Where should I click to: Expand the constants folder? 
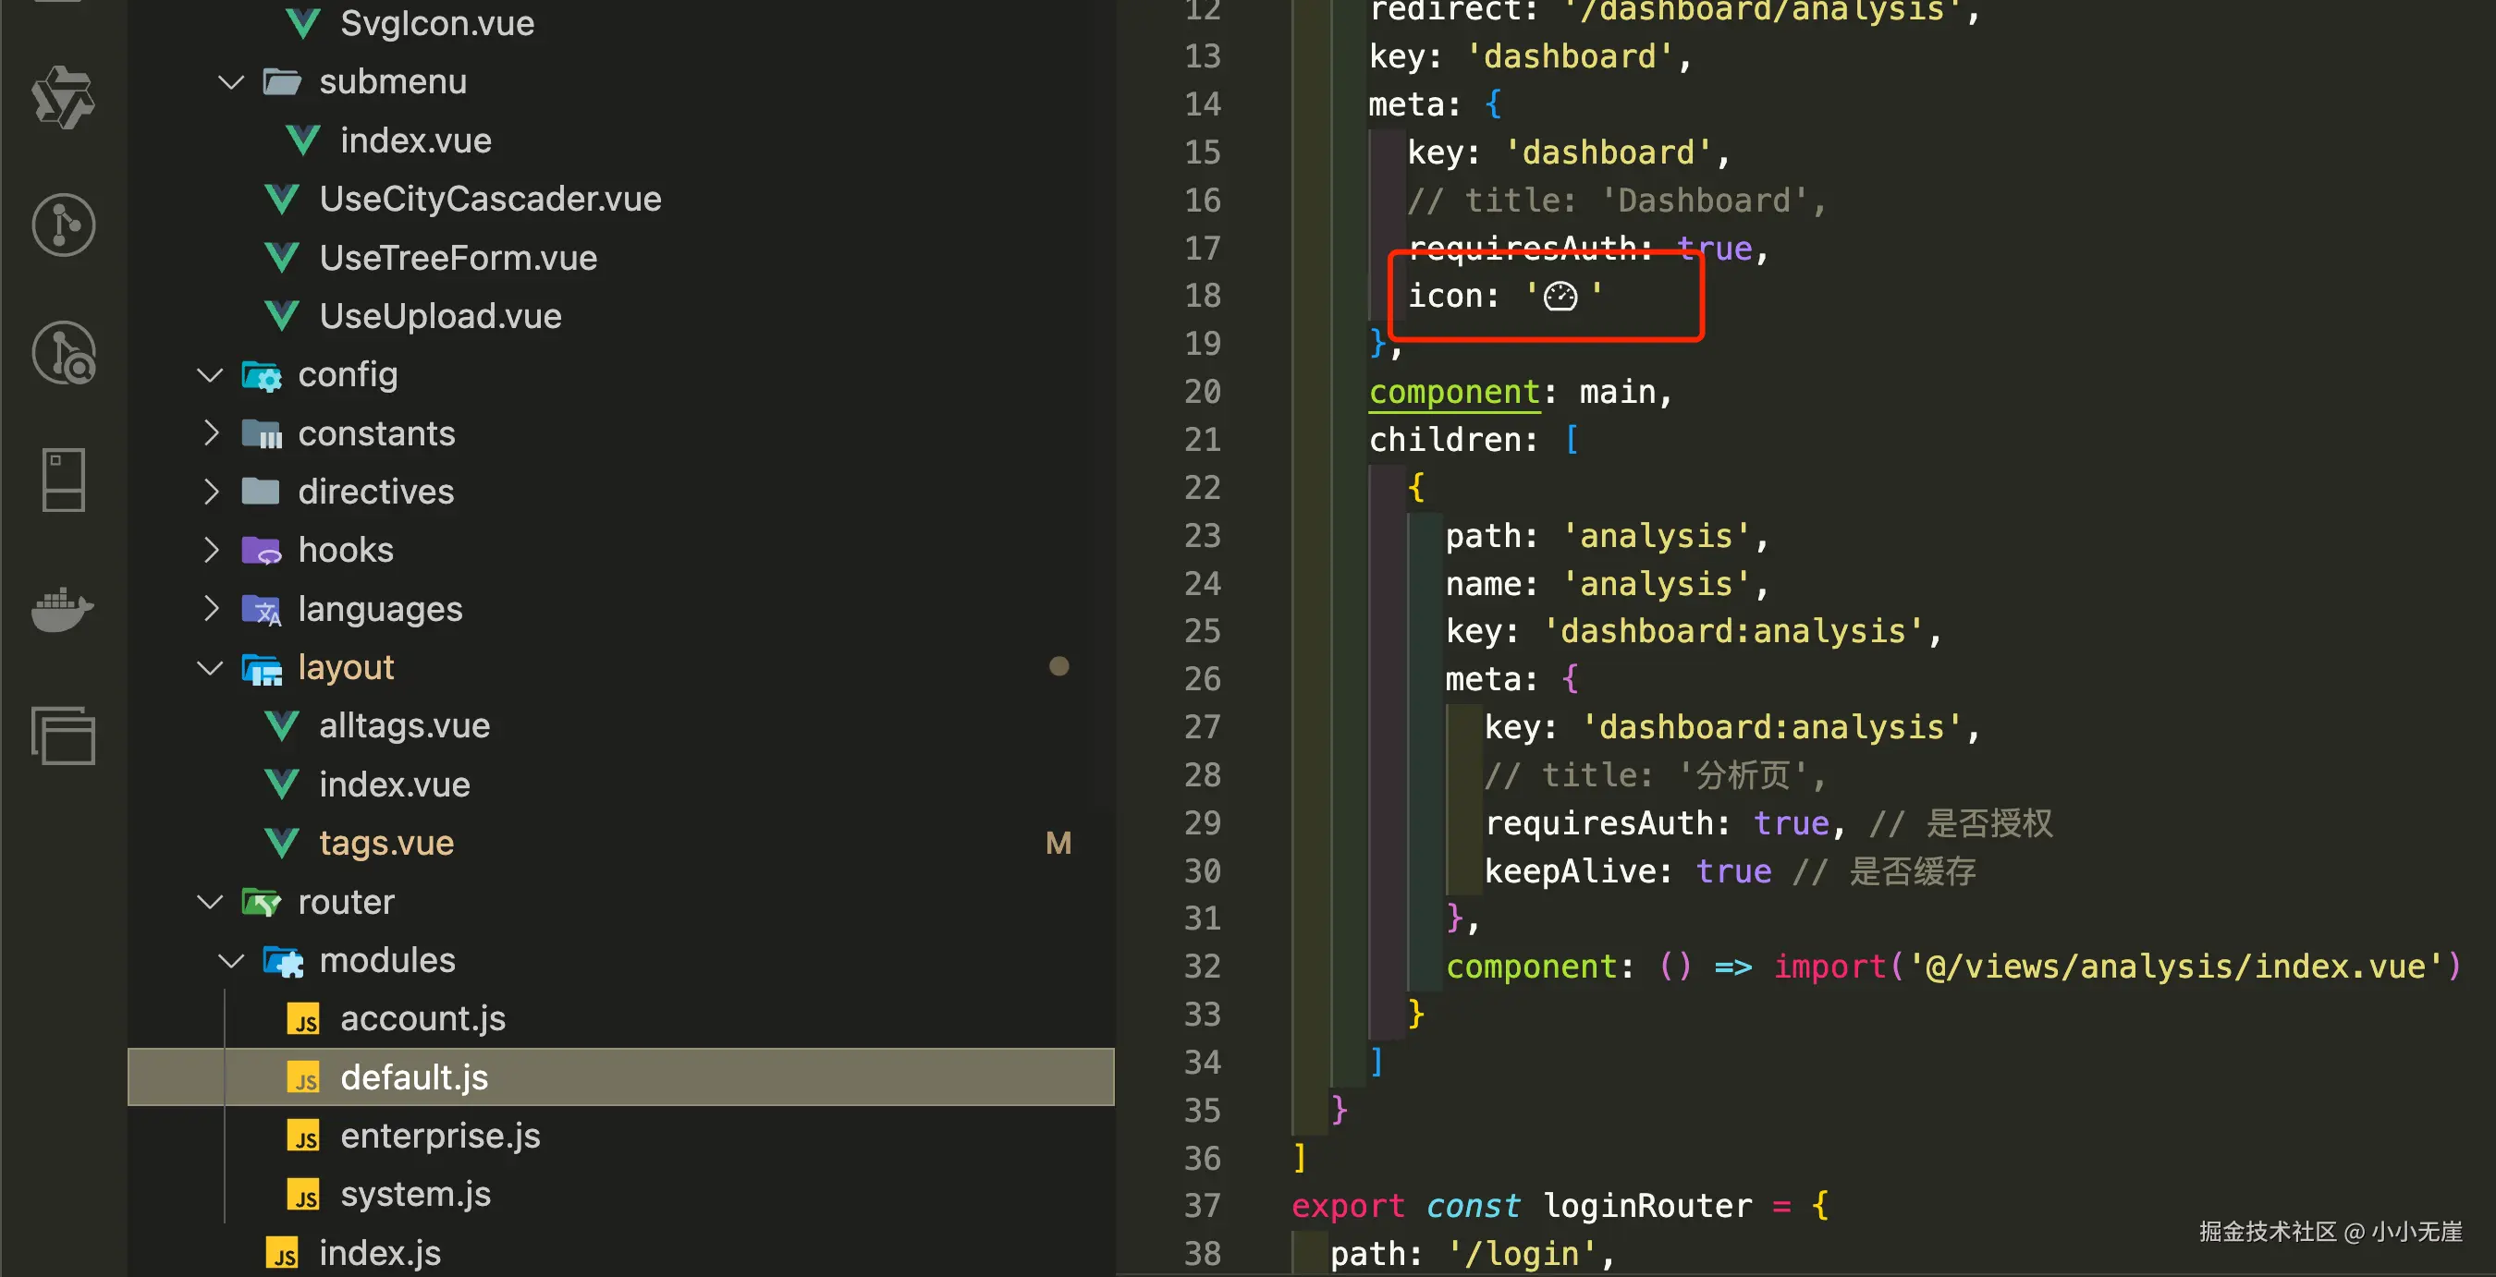tap(211, 433)
